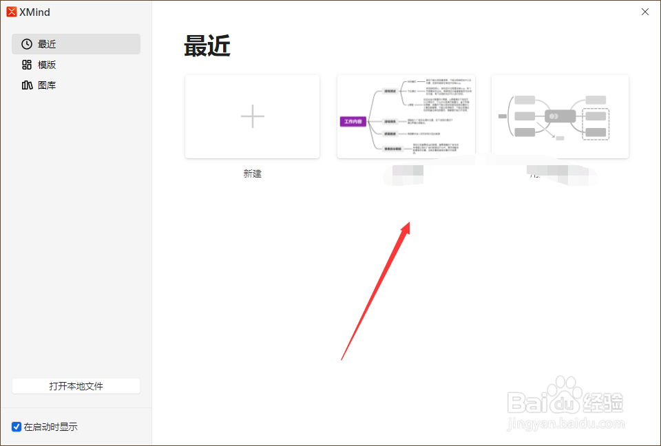The image size is (661, 446).
Task: Switch to the 模版 section
Action: 48,64
